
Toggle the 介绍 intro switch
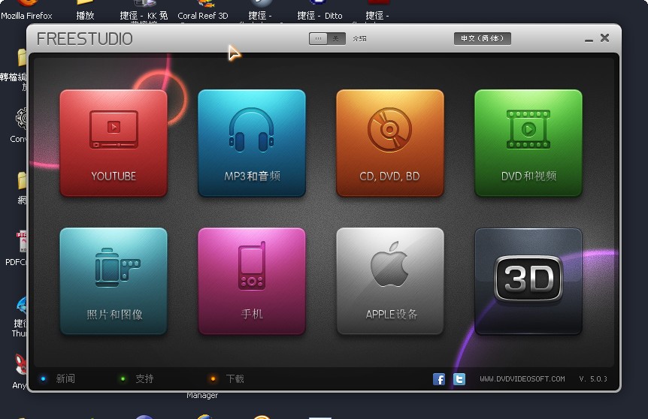327,39
